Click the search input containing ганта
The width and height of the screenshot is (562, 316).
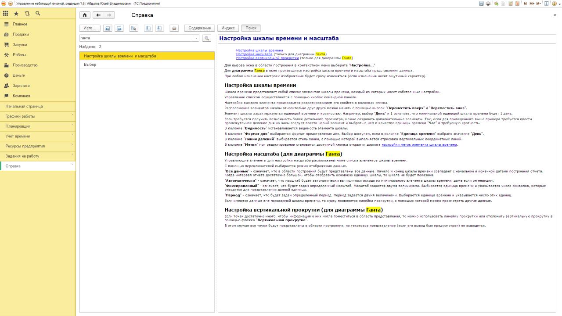point(137,38)
